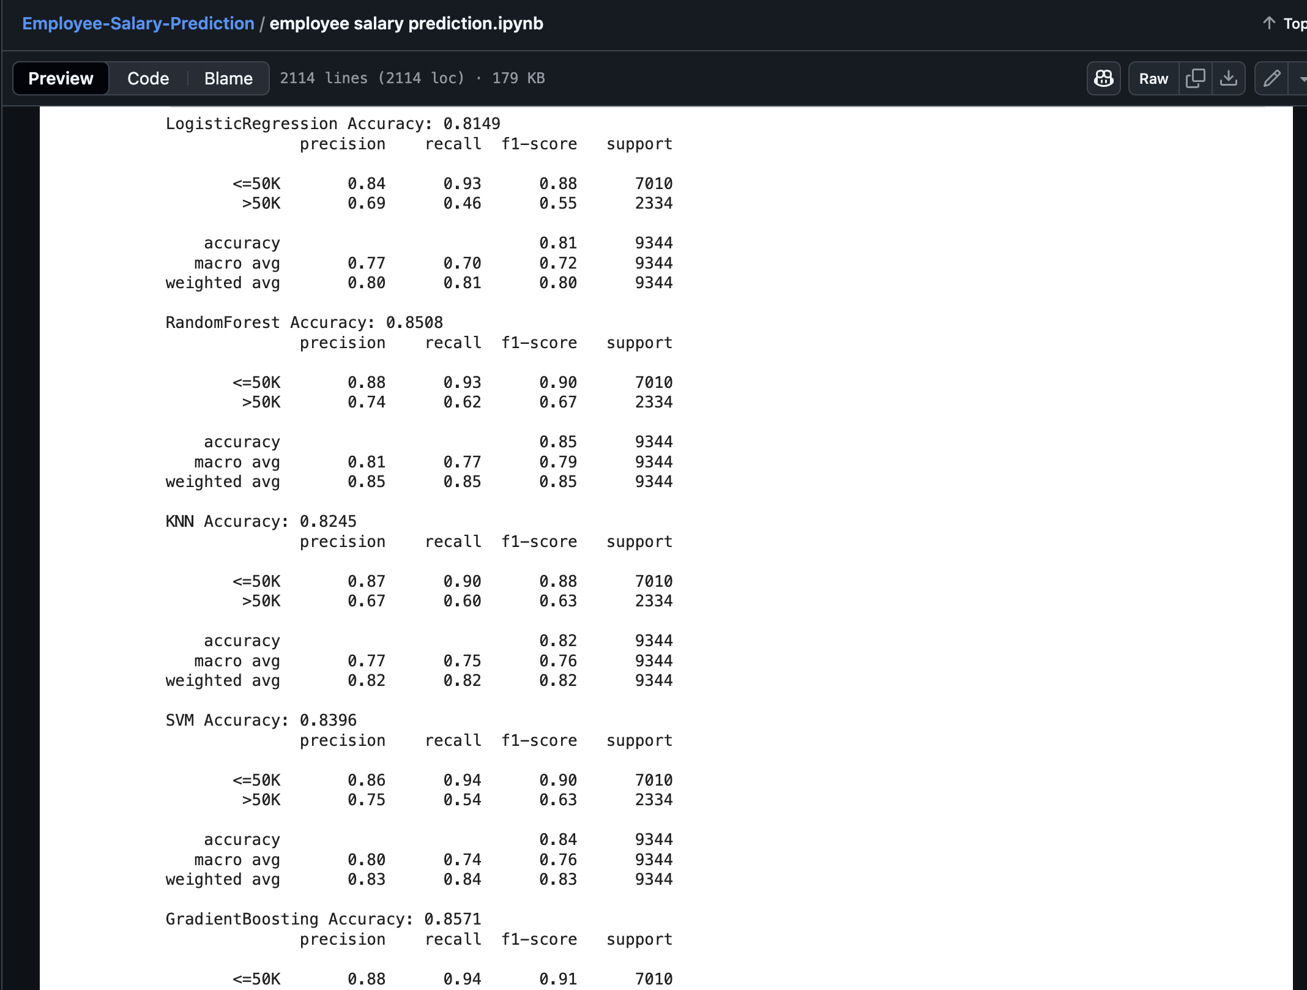Click the SVM Accuracy output line
This screenshot has width=1307, height=990.
tap(261, 720)
